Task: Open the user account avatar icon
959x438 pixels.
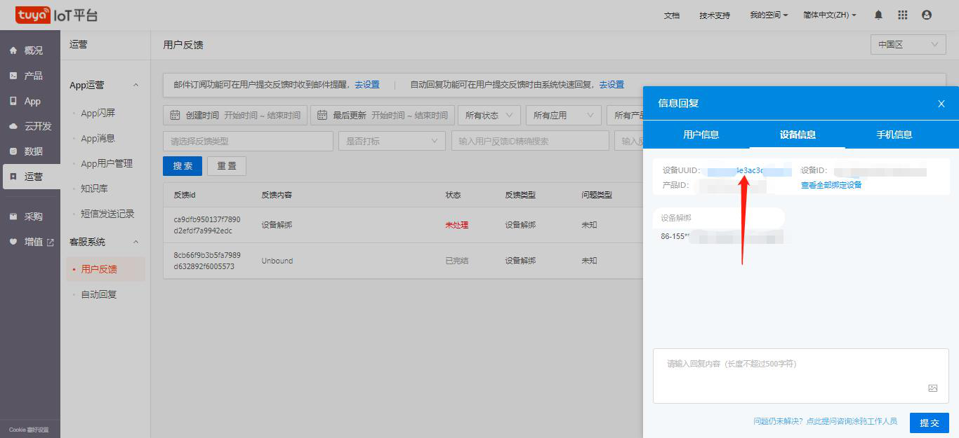Action: pyautogui.click(x=928, y=14)
